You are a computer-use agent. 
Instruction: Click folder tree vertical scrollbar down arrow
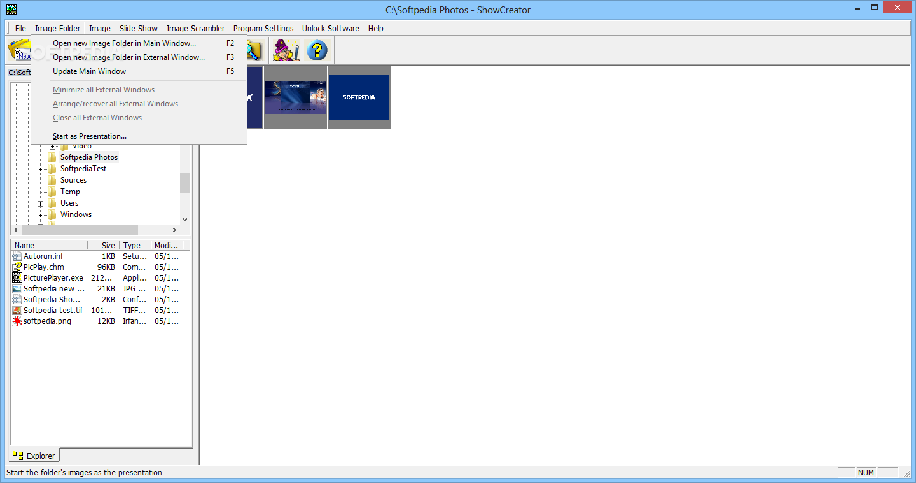click(x=185, y=219)
